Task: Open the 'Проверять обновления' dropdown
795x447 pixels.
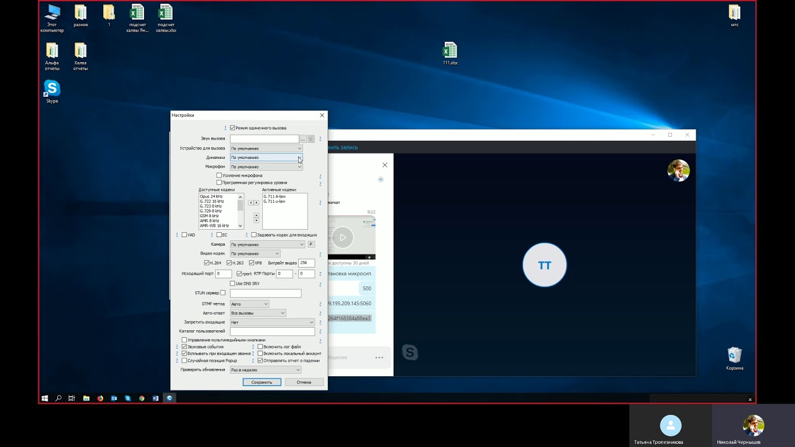Action: (265, 370)
